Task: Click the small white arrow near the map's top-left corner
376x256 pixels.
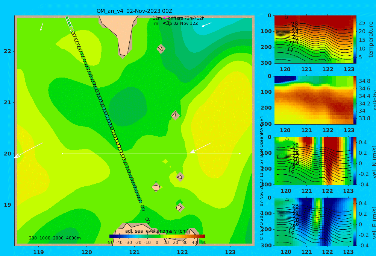Action: coord(42,27)
